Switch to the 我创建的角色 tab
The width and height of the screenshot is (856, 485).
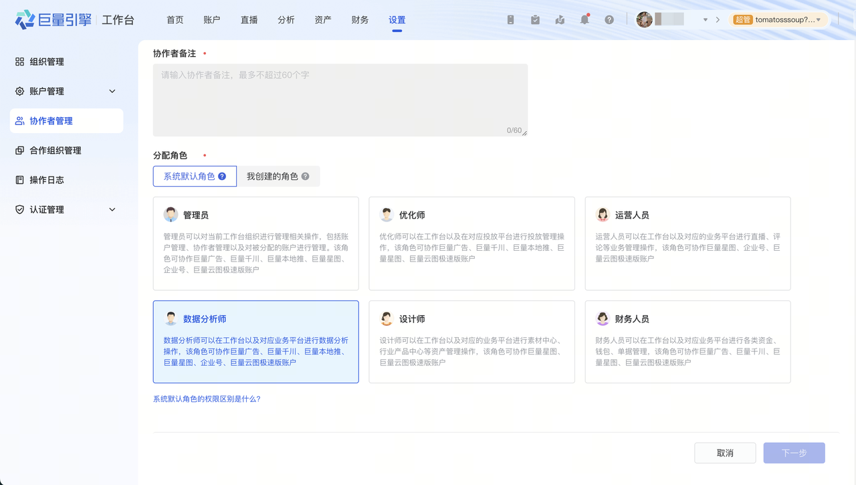[x=278, y=177]
